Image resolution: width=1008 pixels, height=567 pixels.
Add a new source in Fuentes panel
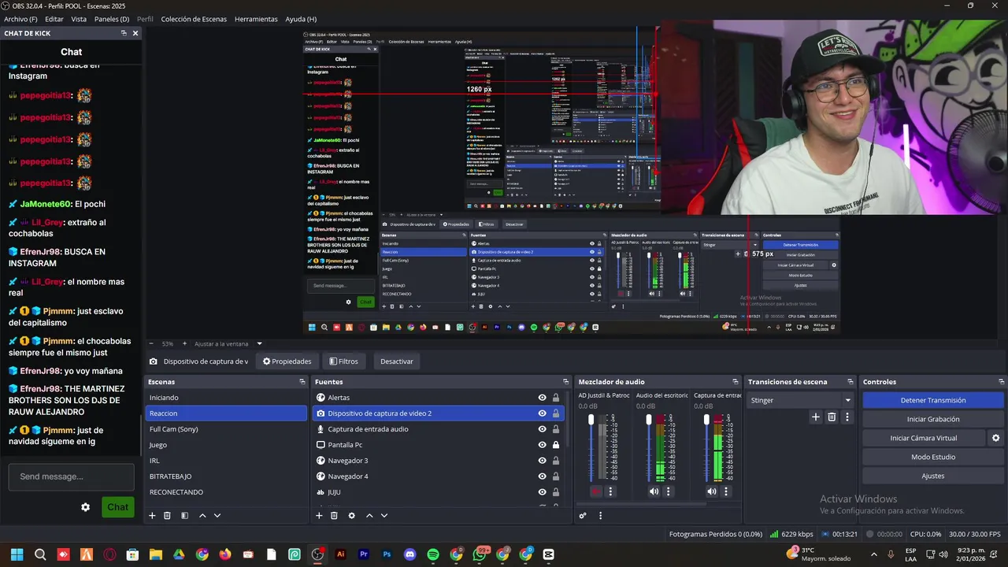pos(319,516)
